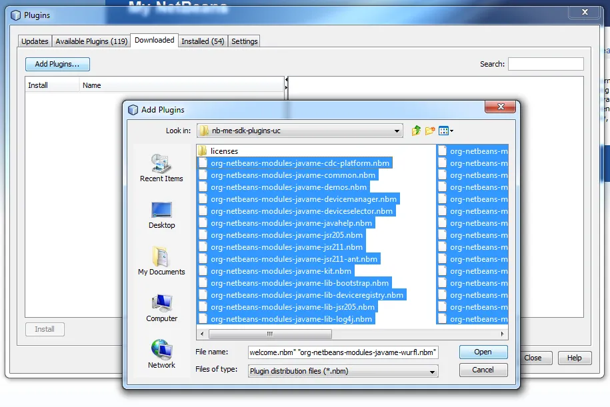Click the Help button
This screenshot has height=407, width=610.
point(574,358)
